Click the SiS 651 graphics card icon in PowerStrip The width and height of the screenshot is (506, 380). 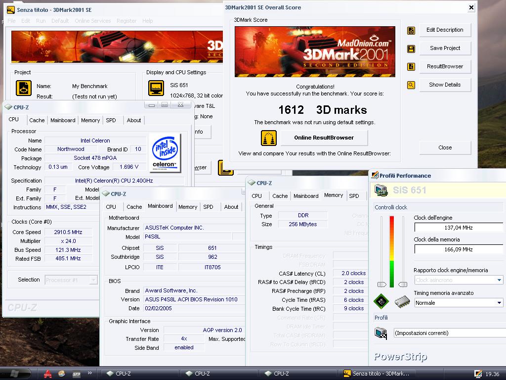[381, 190]
